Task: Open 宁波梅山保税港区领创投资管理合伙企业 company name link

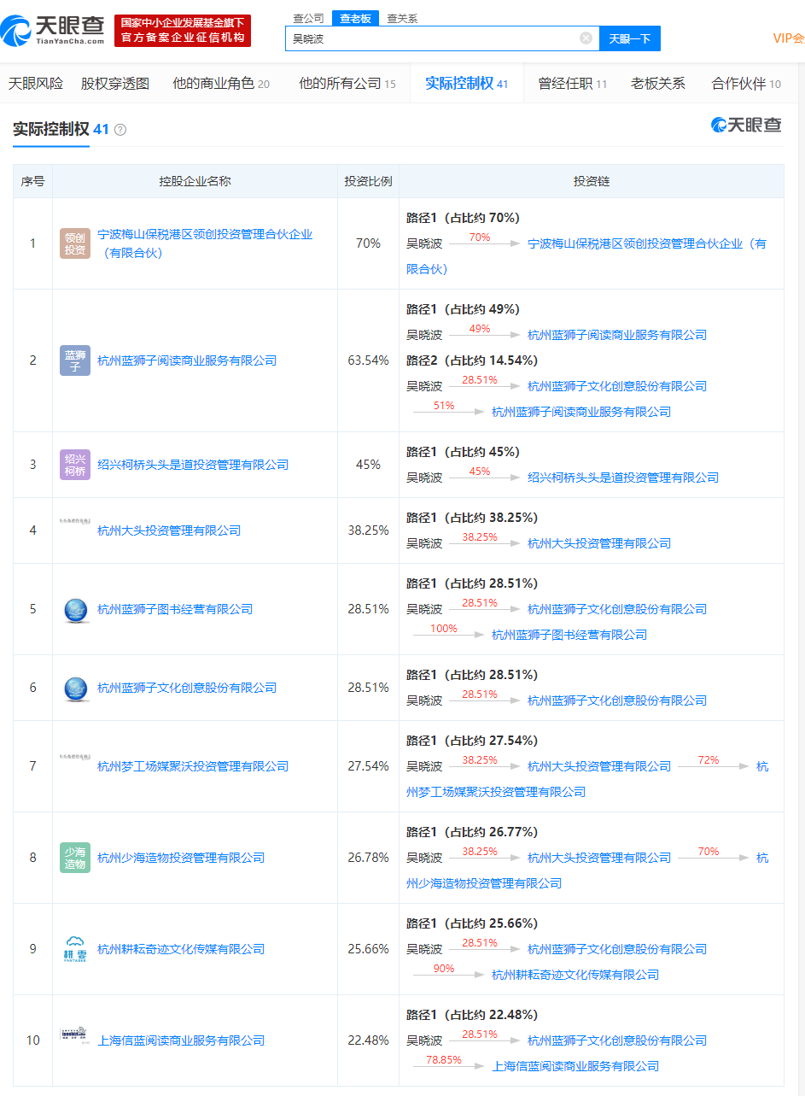Action: pos(205,243)
